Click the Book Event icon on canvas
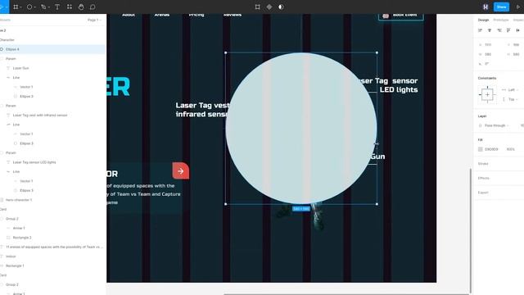Screen dimensions: 524x295 tap(386, 16)
